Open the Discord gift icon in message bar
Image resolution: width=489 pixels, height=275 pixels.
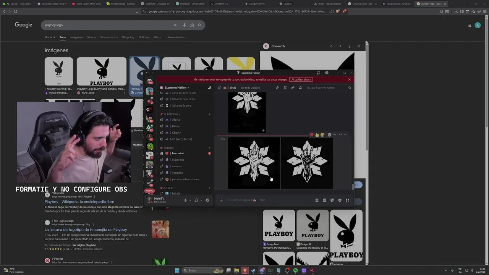coord(317,200)
